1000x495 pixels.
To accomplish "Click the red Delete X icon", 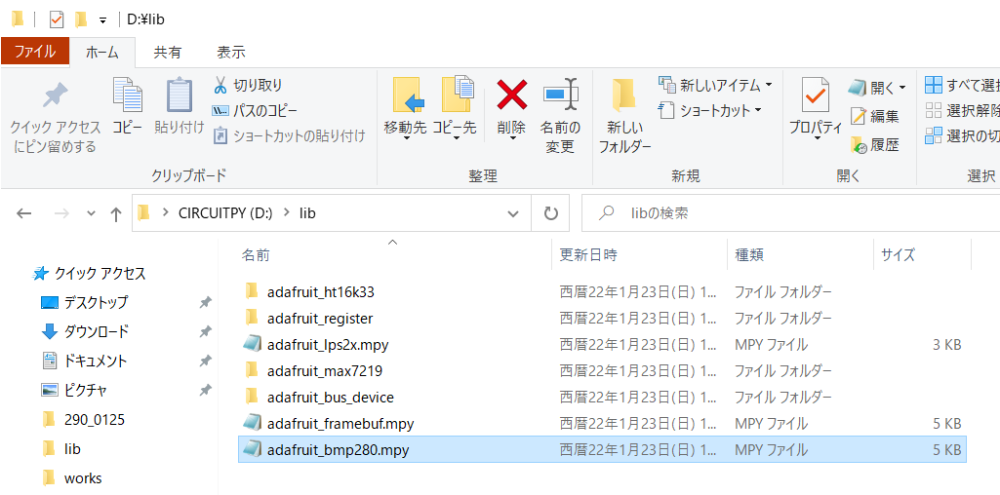I will point(511,95).
